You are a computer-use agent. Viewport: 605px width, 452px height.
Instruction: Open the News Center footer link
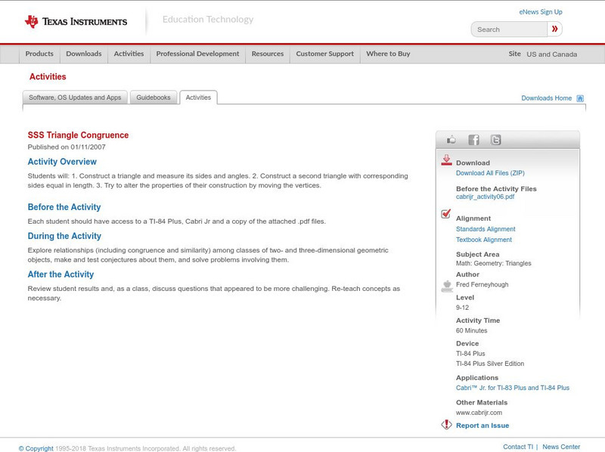[561, 447]
